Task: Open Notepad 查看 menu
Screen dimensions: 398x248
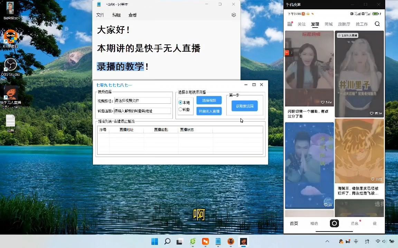Action: click(133, 15)
